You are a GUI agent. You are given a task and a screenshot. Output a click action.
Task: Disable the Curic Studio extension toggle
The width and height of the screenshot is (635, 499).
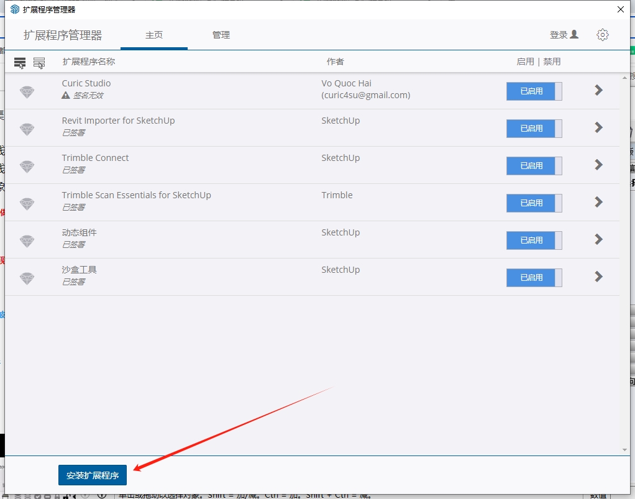point(534,91)
